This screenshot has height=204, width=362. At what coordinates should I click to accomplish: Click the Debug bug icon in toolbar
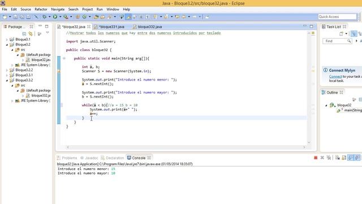pos(44,17)
